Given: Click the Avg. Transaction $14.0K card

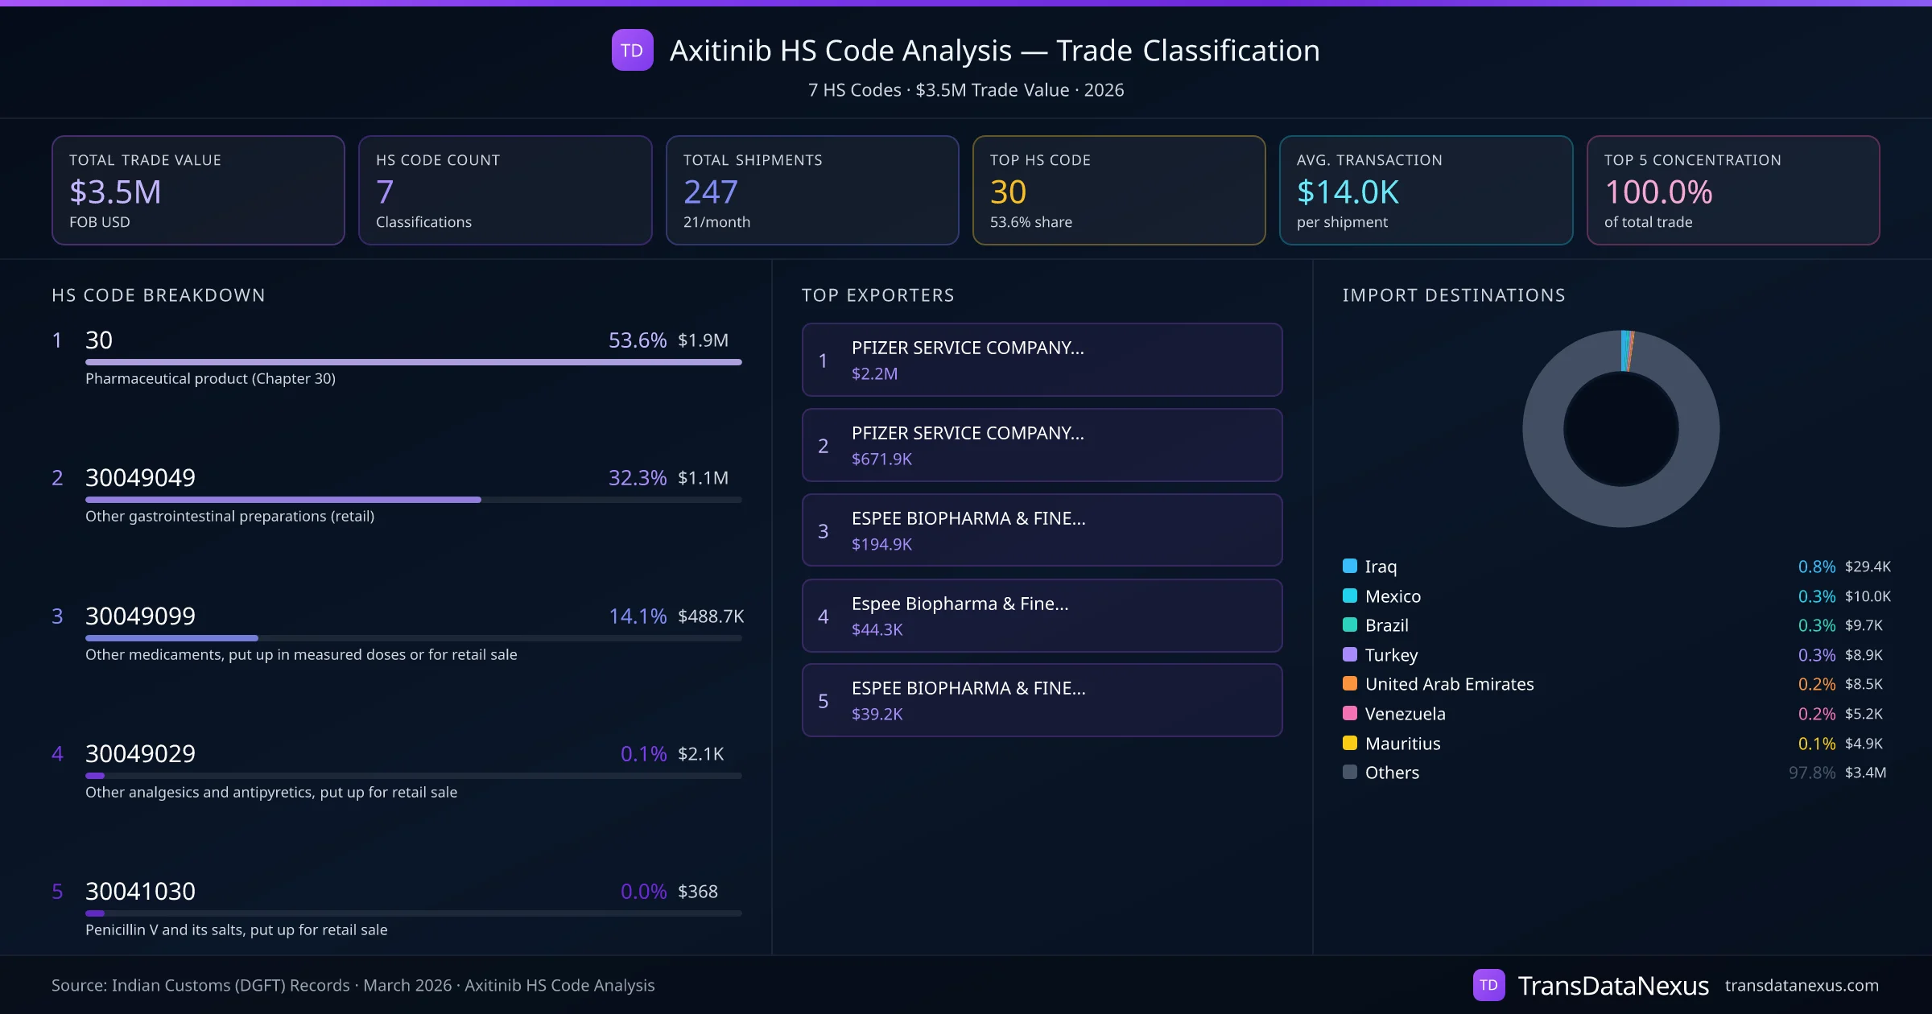Looking at the screenshot, I should coord(1425,190).
